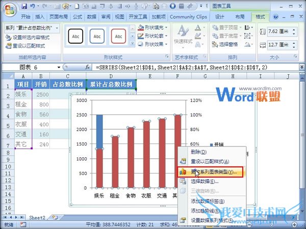Click 置于底层 send to back
This screenshot has height=229, width=306.
pos(227,36)
